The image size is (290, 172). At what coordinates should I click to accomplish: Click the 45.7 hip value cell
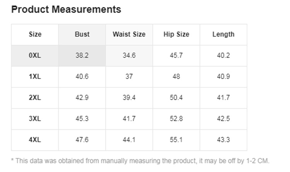click(x=176, y=56)
